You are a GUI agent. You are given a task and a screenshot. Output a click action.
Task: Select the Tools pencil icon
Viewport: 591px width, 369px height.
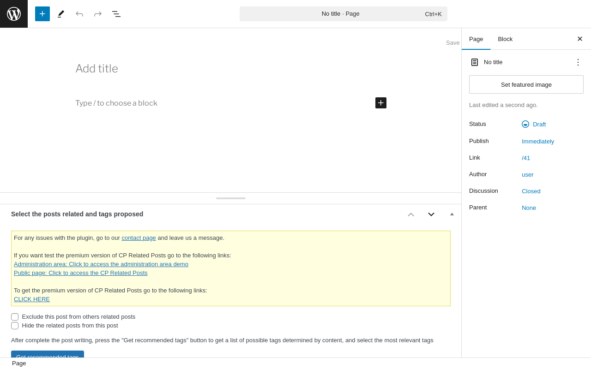pyautogui.click(x=61, y=14)
